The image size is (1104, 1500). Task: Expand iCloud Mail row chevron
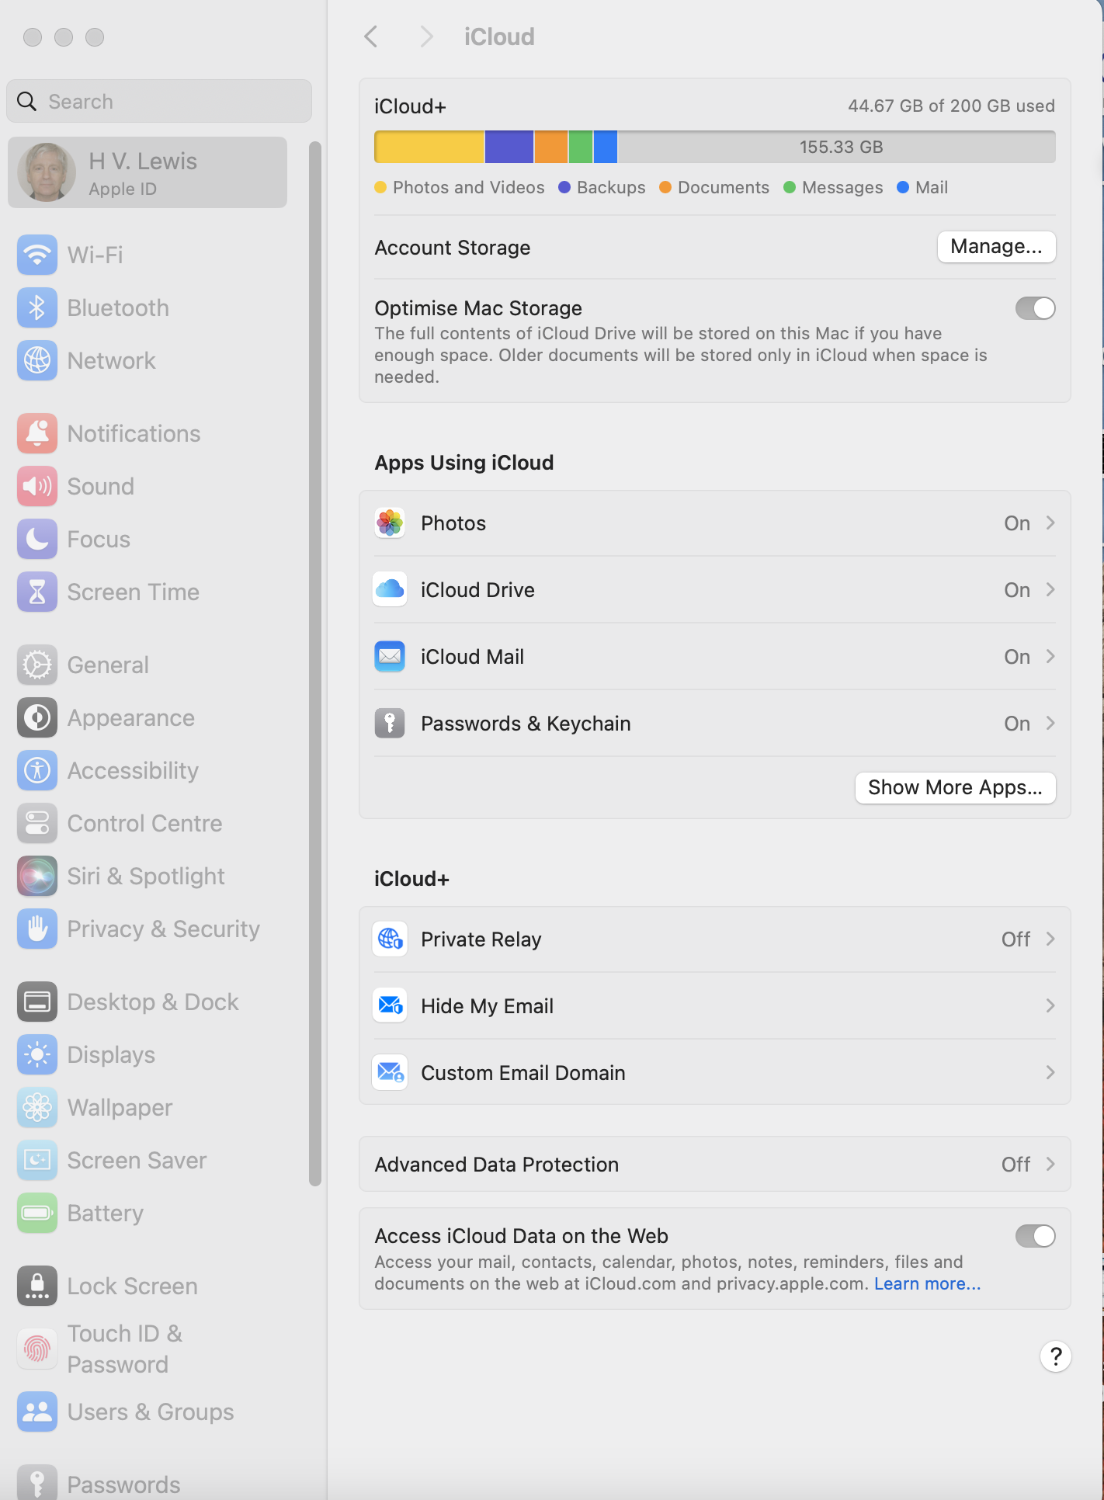[1050, 657]
